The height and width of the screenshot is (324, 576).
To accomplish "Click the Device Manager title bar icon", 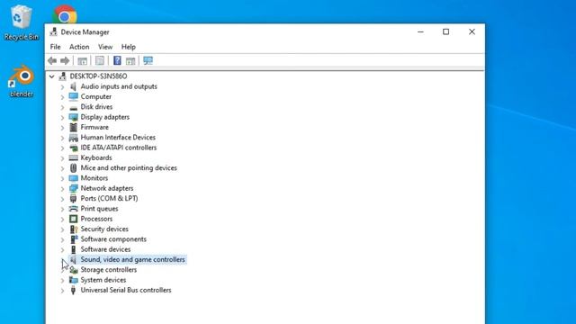I will [x=54, y=32].
